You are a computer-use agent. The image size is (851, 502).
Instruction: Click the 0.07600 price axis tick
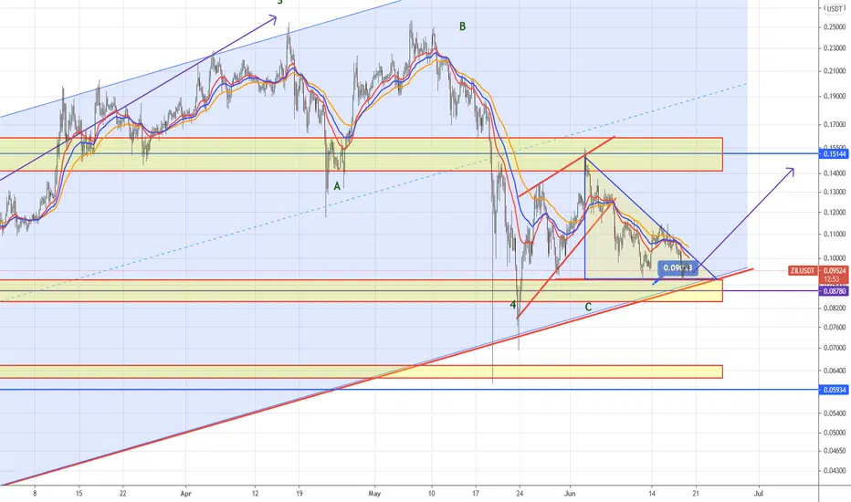pyautogui.click(x=835, y=328)
